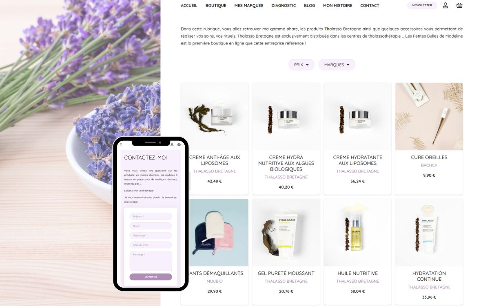Image resolution: width=483 pixels, height=306 pixels.
Task: Go to the DIAGNOSTIC menu item
Action: coord(284,6)
